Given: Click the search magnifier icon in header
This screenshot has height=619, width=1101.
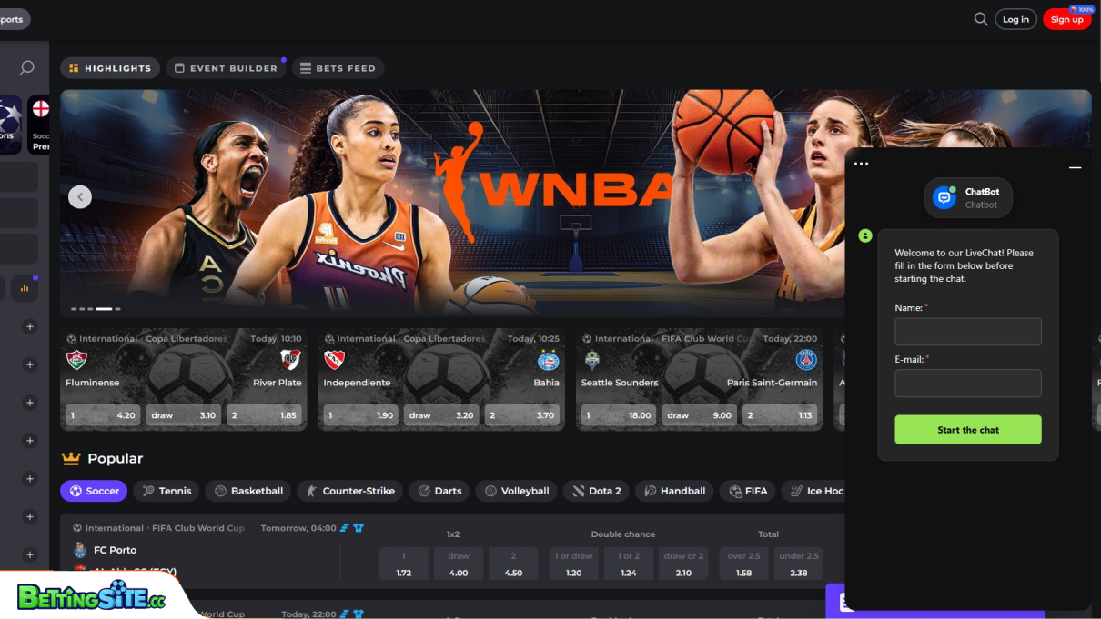Looking at the screenshot, I should pyautogui.click(x=980, y=19).
